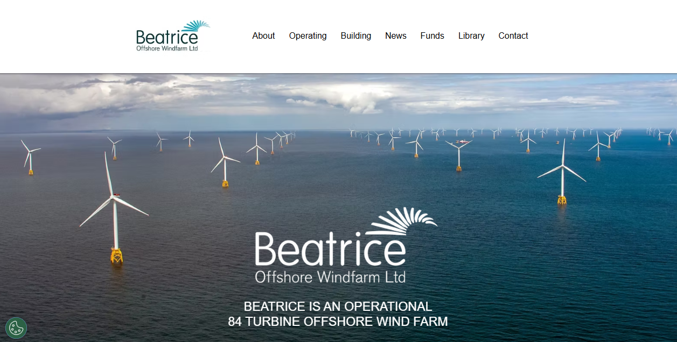Select the 'Offshore Windfarm Ltd' tagline in the header

[x=166, y=47]
